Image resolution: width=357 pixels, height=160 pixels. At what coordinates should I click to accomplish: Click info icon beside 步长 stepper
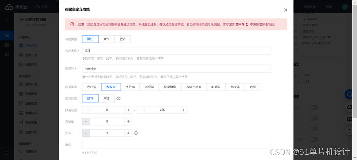pos(136,133)
